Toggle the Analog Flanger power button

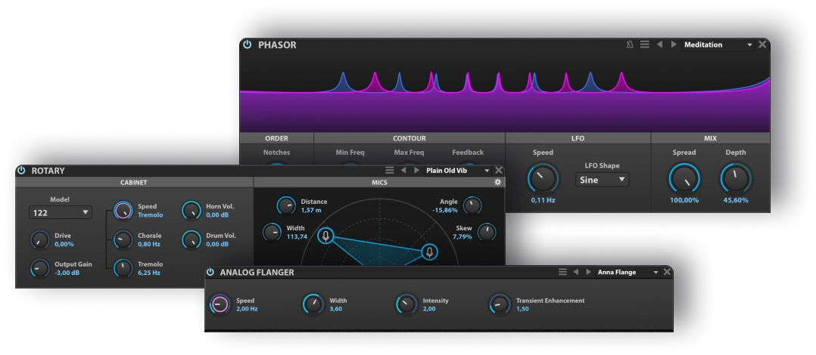point(210,272)
